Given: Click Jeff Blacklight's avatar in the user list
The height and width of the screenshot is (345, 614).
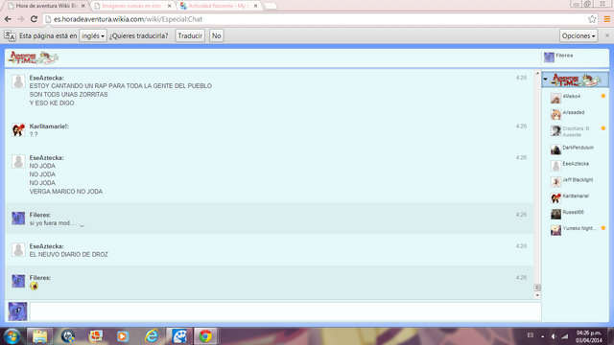Looking at the screenshot, I should (x=555, y=182).
